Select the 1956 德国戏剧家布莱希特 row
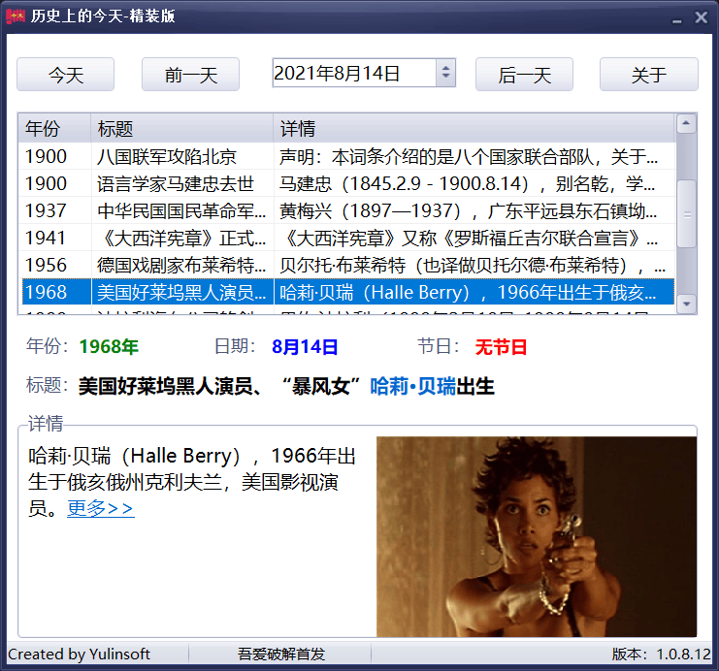Screen dimensions: 719x671 pyautogui.click(x=181, y=265)
